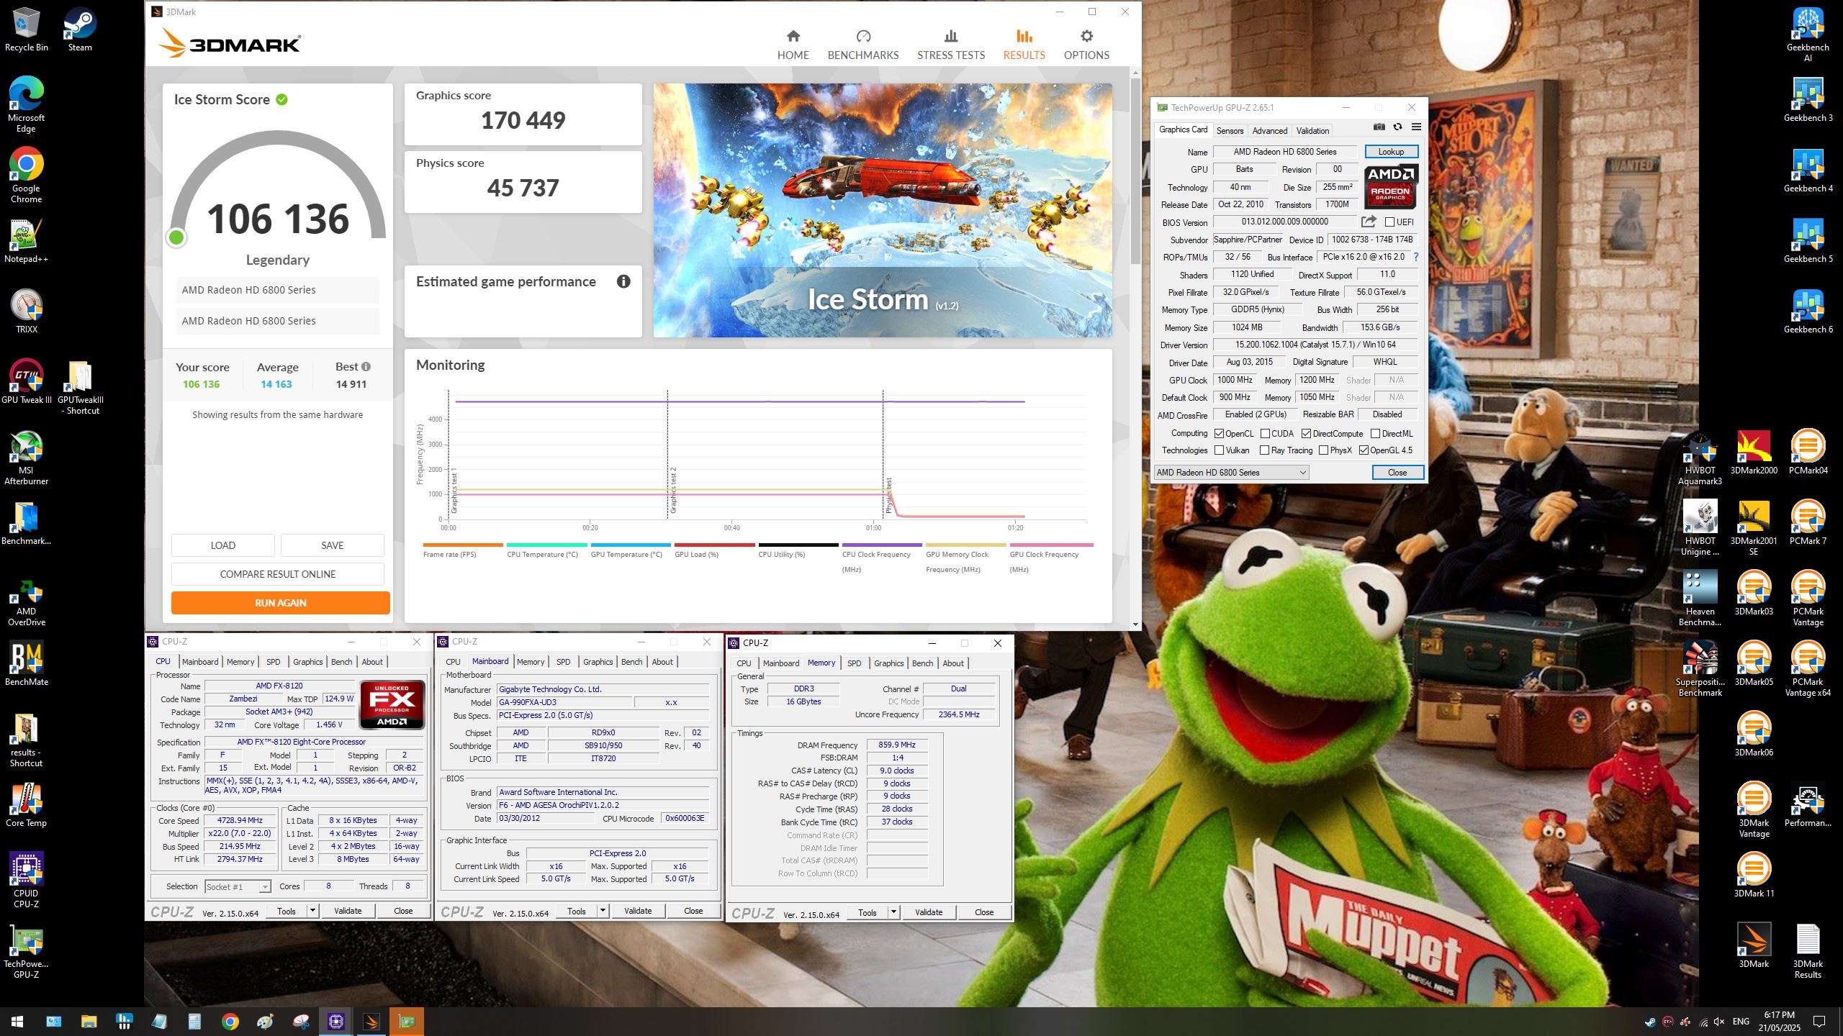This screenshot has width=1843, height=1036.
Task: Click the BIOS export arrow icon in GPU-Z
Action: (1369, 222)
